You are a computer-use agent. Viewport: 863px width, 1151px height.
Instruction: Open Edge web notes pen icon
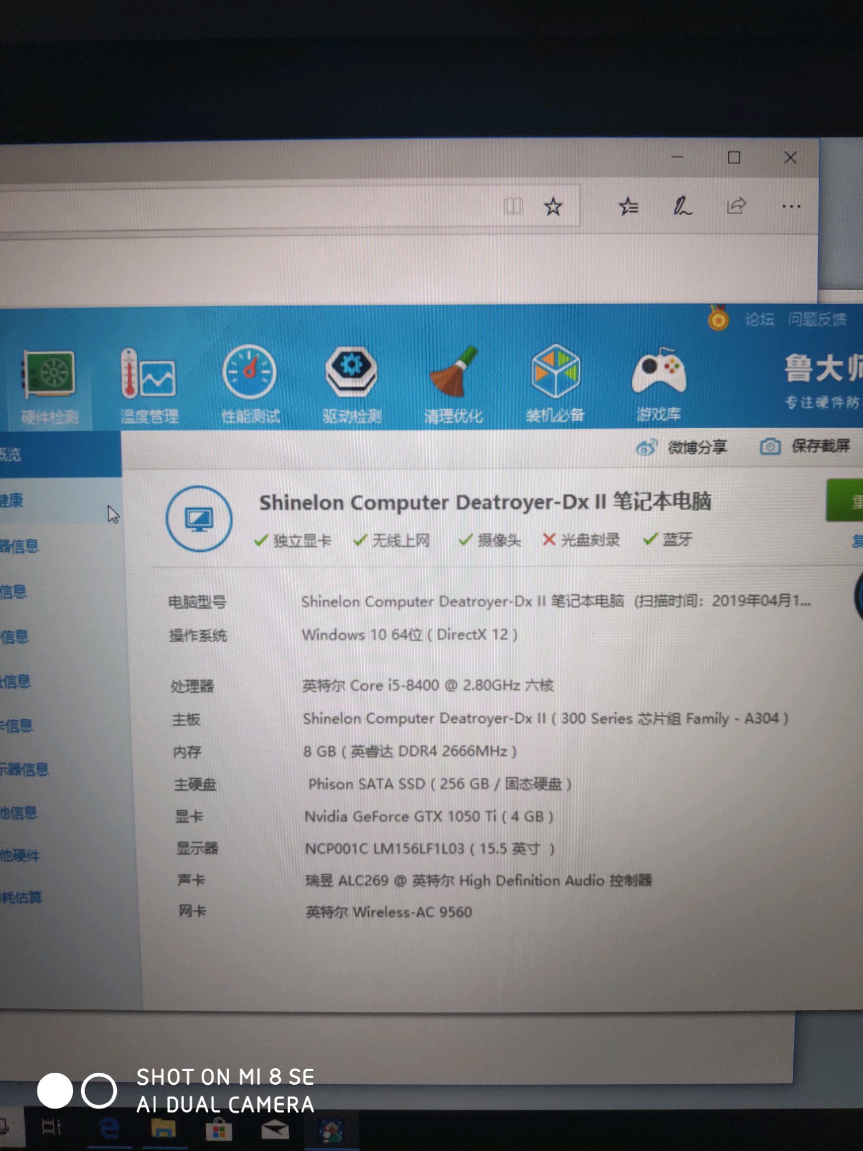point(682,206)
